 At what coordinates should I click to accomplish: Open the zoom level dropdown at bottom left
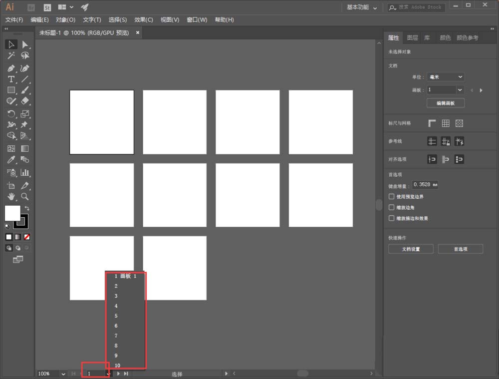click(x=63, y=374)
